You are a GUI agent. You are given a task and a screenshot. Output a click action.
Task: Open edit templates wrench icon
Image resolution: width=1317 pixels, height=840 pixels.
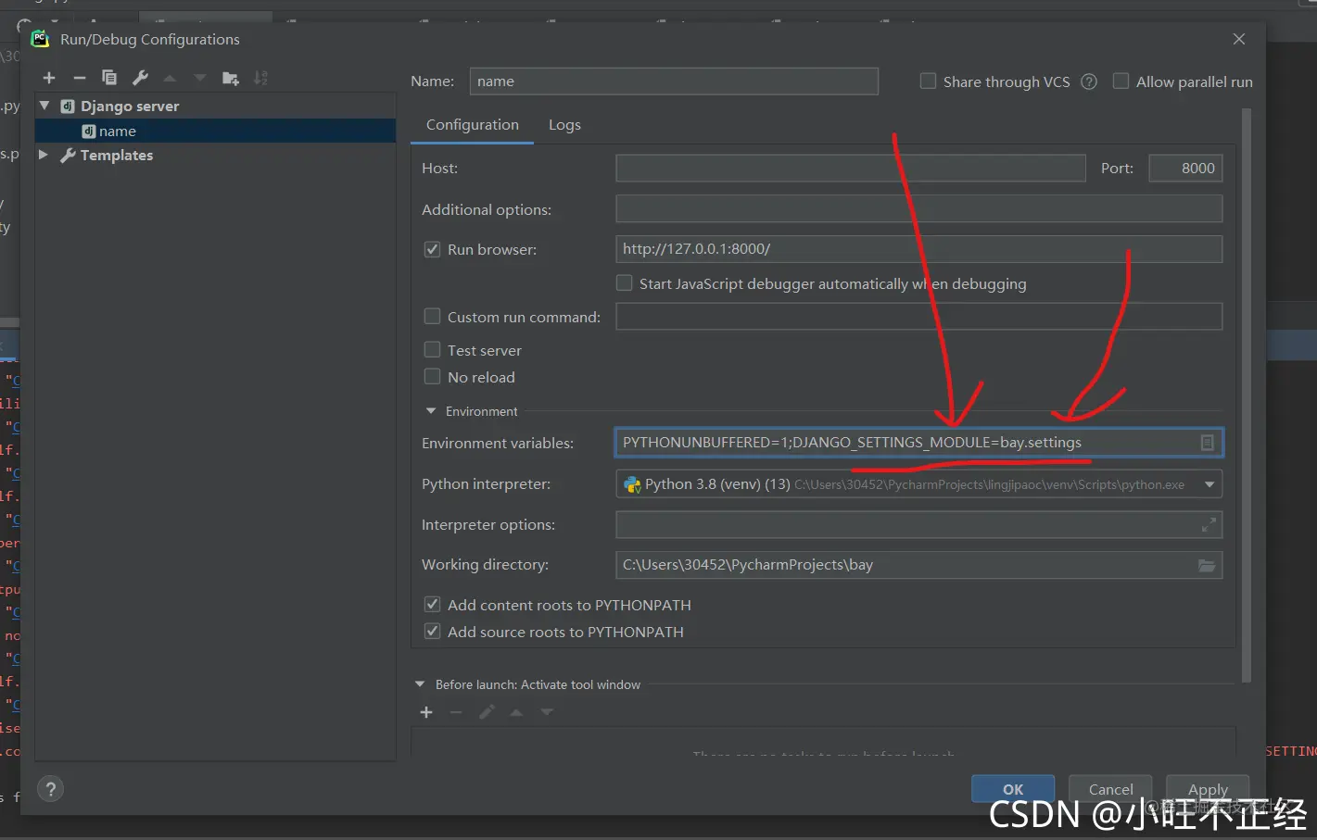tap(140, 78)
